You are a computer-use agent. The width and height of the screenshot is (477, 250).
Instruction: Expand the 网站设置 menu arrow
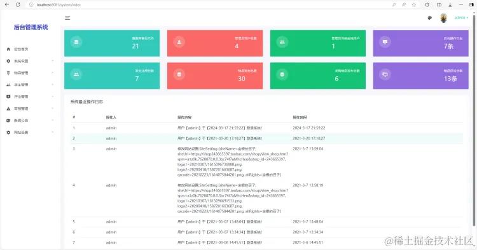[53, 132]
